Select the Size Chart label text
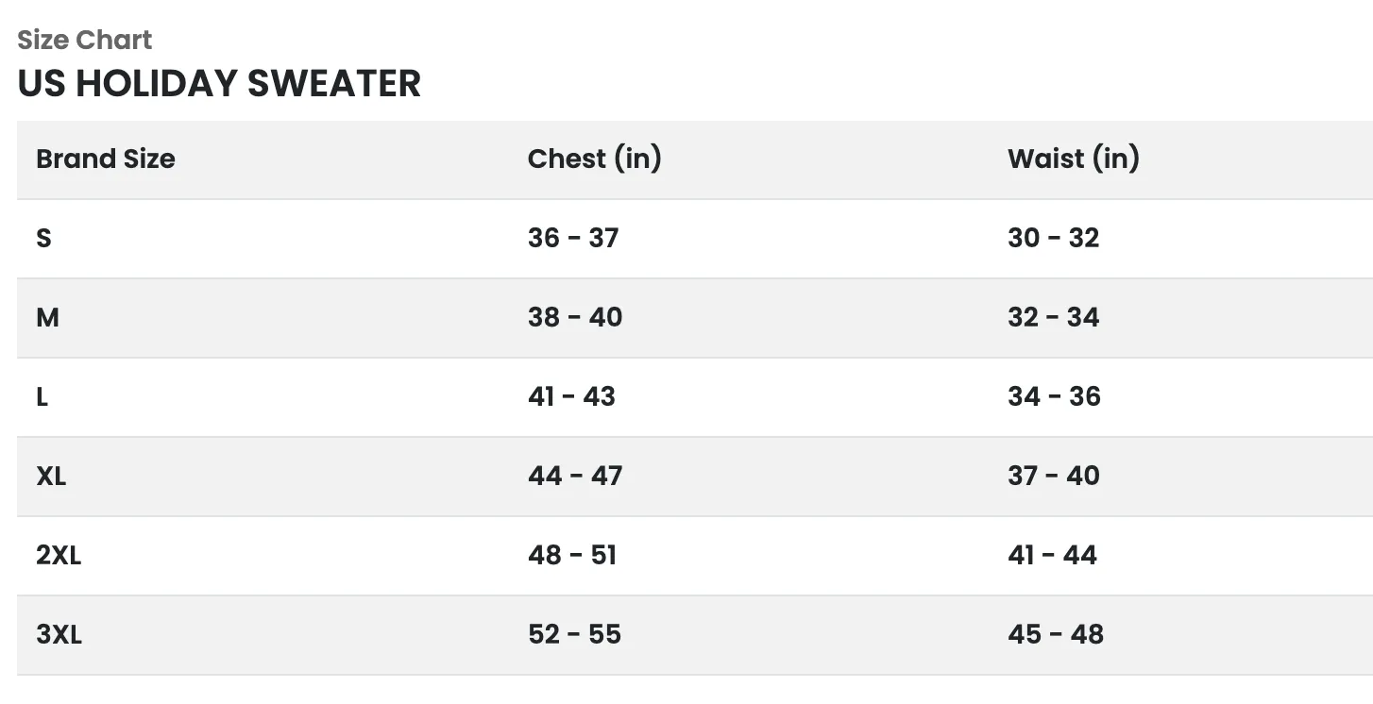 [x=85, y=40]
